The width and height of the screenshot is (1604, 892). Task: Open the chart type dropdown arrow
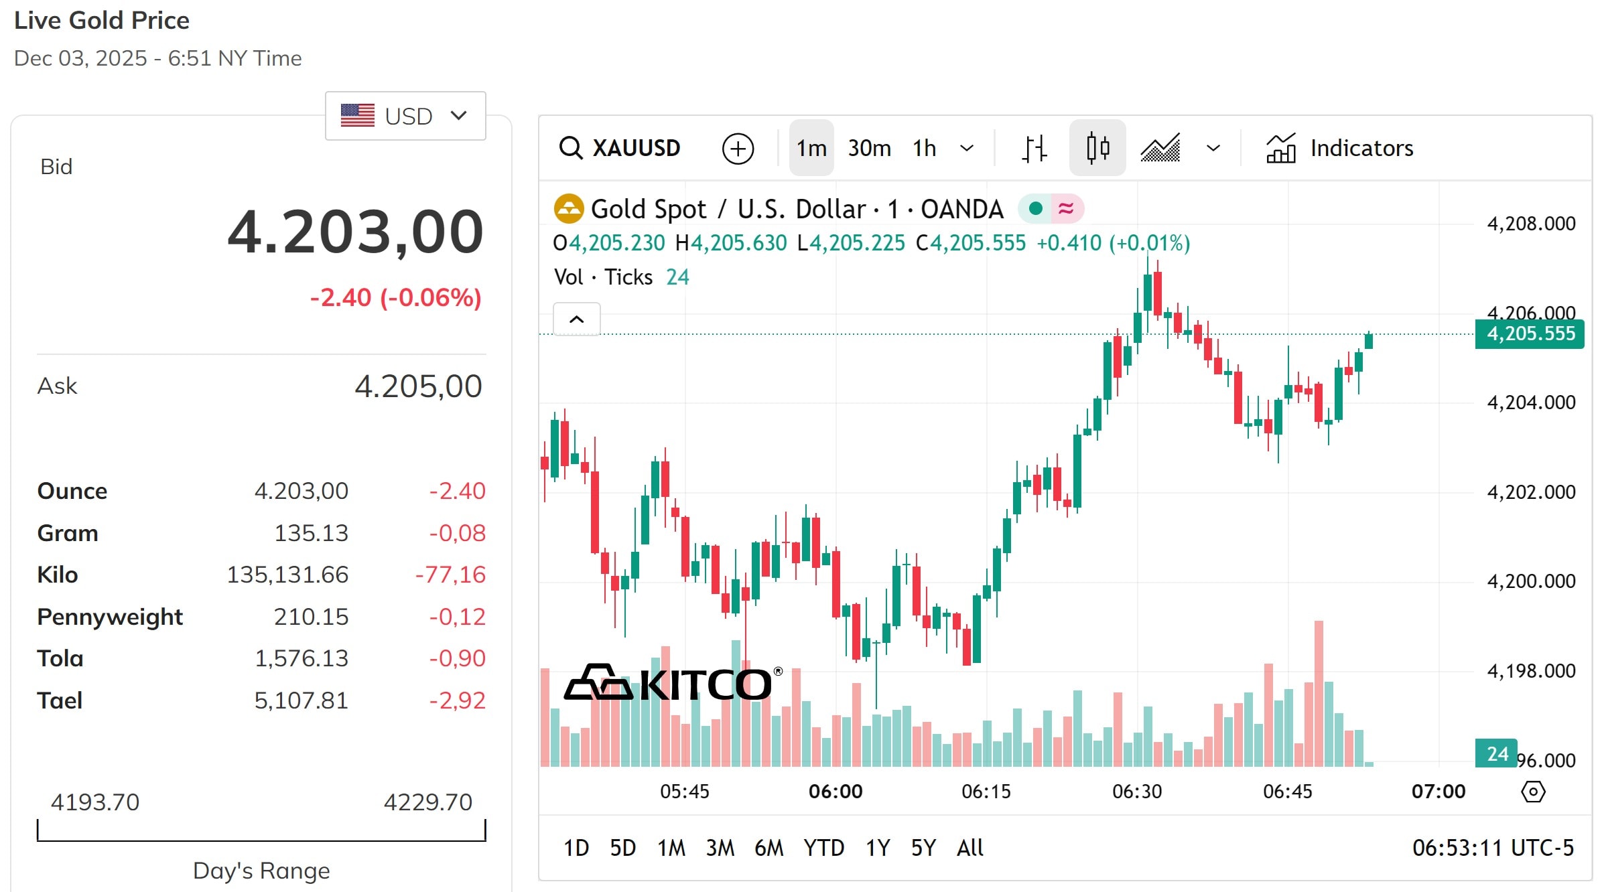(1213, 148)
